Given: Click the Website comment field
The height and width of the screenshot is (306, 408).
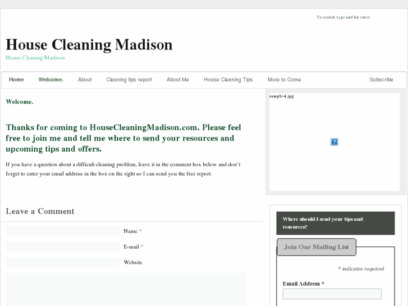Looking at the screenshot, I should (x=63, y=262).
